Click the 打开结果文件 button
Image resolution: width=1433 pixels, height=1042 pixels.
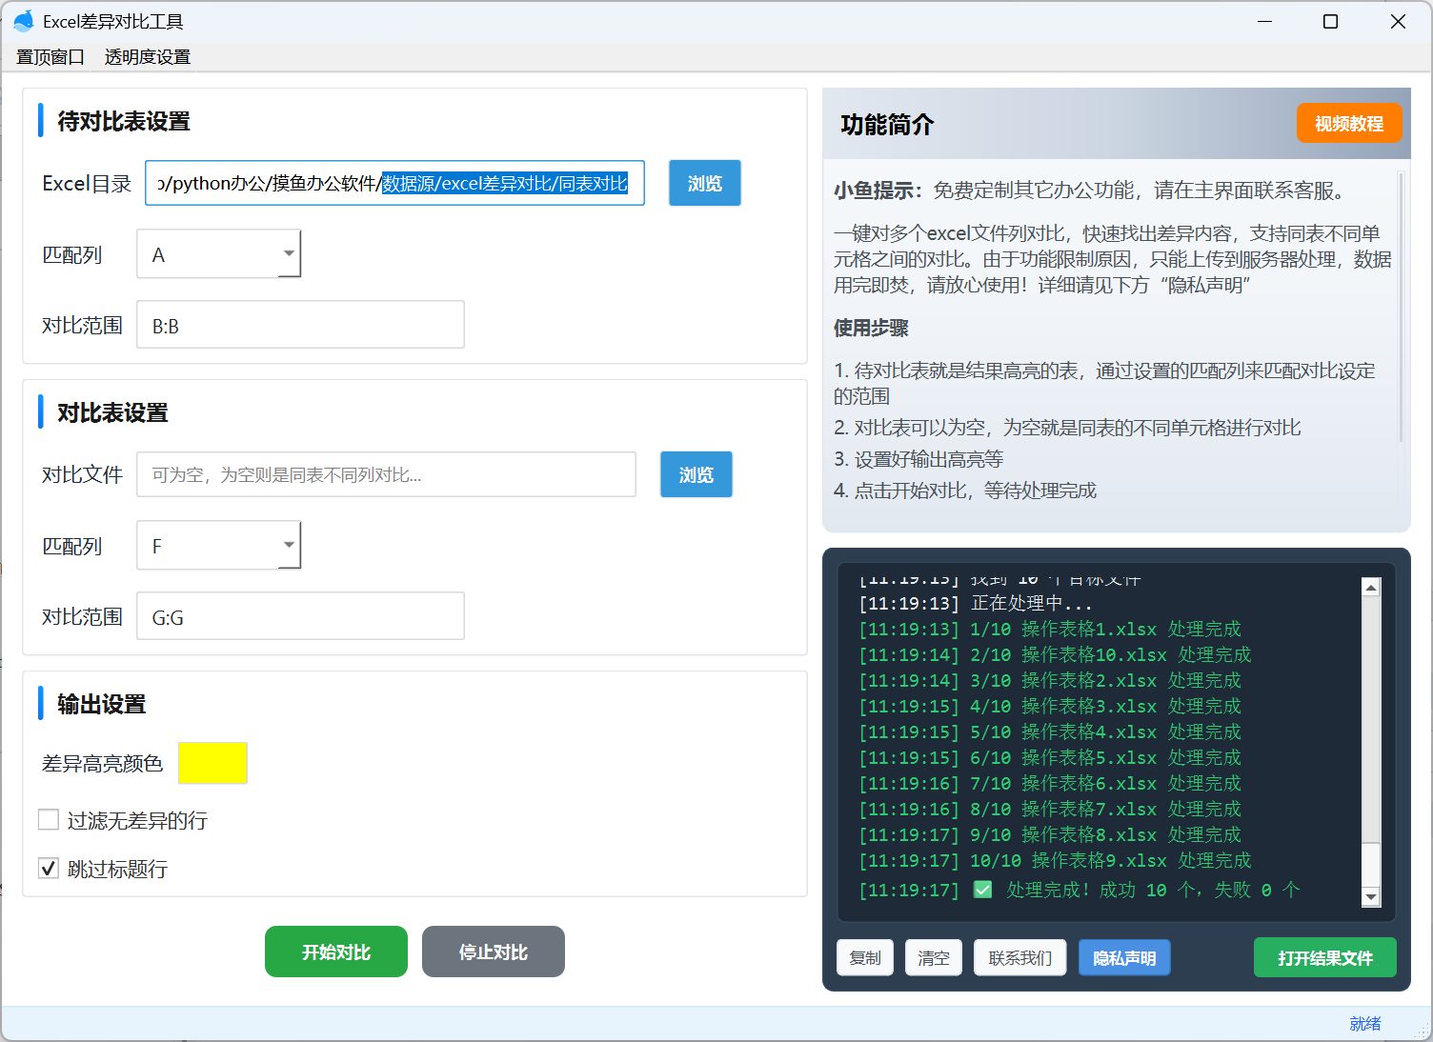pyautogui.click(x=1325, y=957)
